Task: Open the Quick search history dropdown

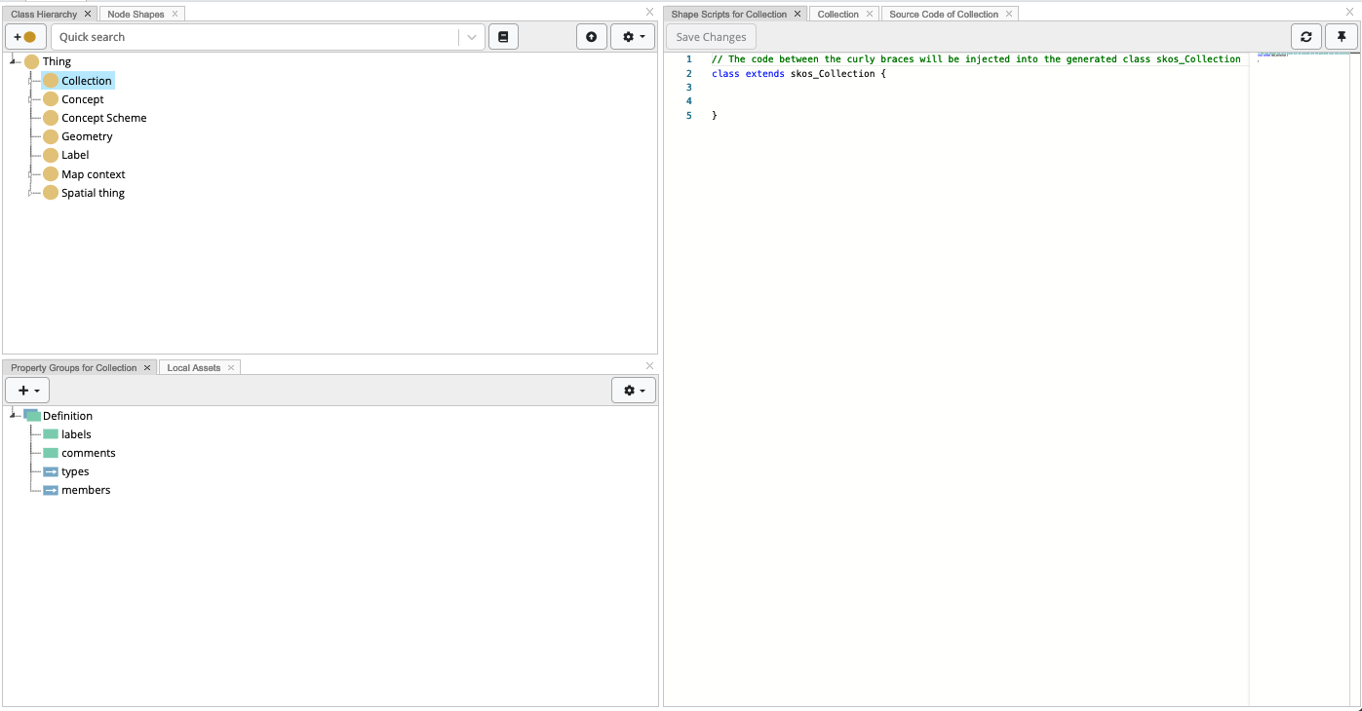Action: 470,36
